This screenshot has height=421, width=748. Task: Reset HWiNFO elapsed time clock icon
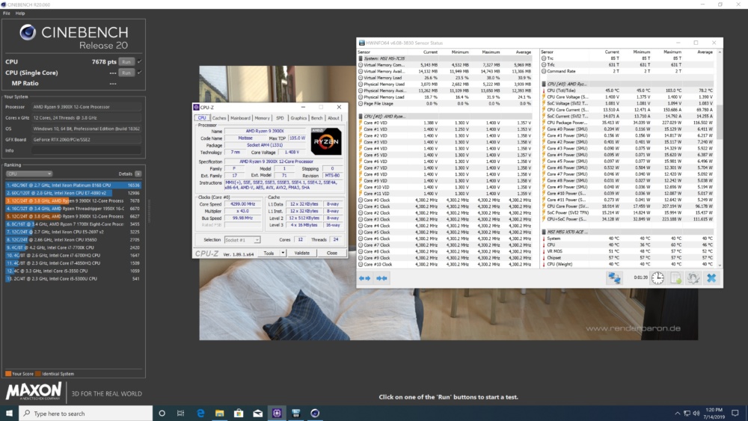[x=657, y=278]
